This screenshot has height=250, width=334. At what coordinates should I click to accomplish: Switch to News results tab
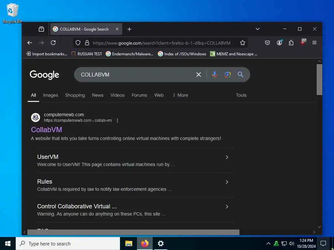click(98, 95)
